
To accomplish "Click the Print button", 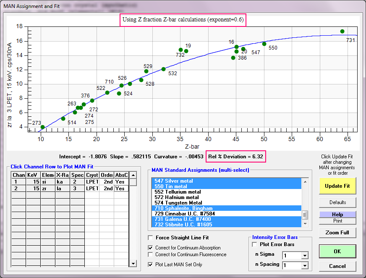I will 337,221.
